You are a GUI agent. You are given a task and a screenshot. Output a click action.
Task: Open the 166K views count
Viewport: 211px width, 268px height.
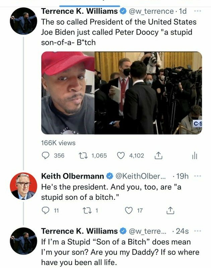(58, 143)
